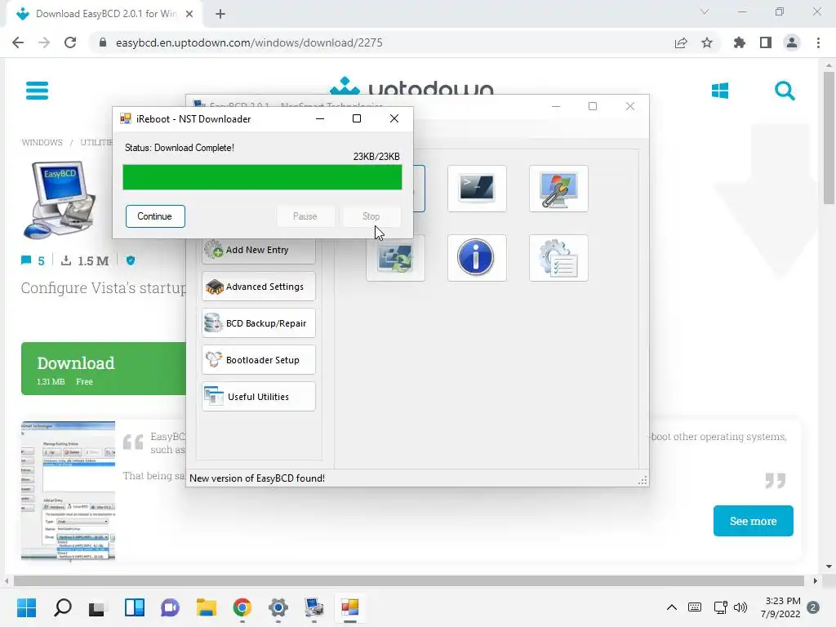Click the command prompt utility icon
This screenshot has height=627, width=836.
477,189
